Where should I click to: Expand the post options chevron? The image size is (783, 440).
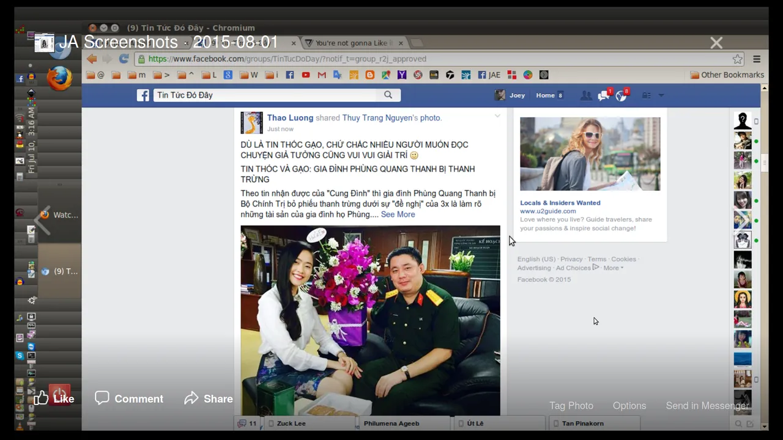coord(497,116)
